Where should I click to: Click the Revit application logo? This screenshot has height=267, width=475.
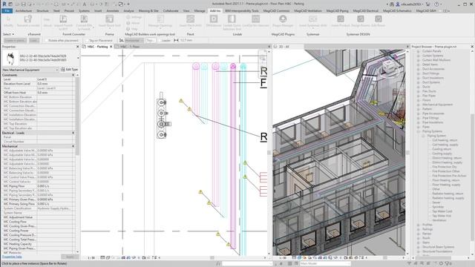[x=4, y=4]
